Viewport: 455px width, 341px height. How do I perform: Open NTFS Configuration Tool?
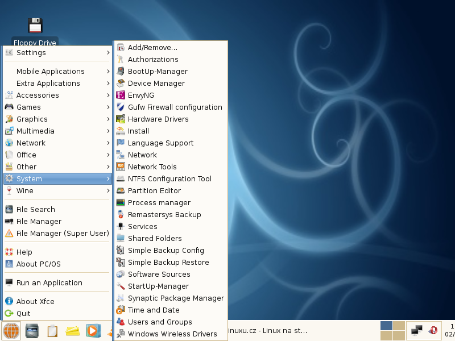coord(171,178)
